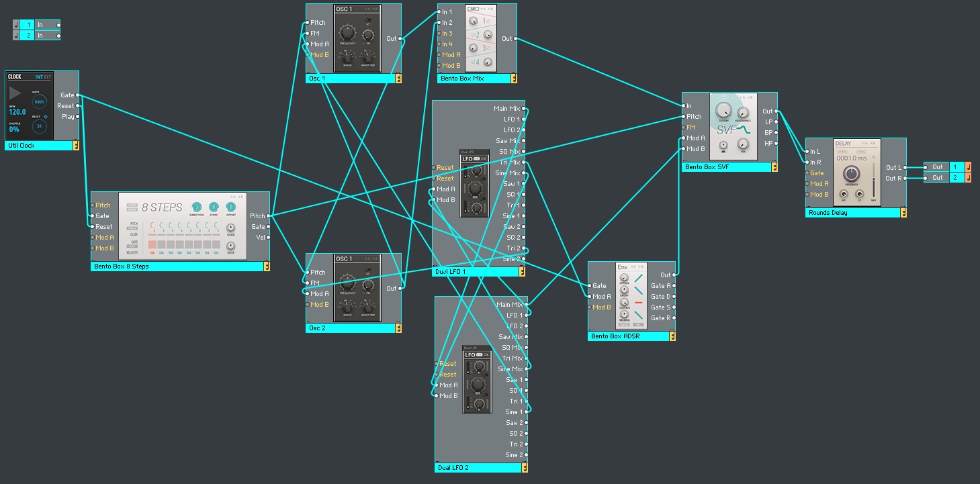Select the Bento Box 8 Steps title bar
The image size is (980, 484).
(x=177, y=267)
